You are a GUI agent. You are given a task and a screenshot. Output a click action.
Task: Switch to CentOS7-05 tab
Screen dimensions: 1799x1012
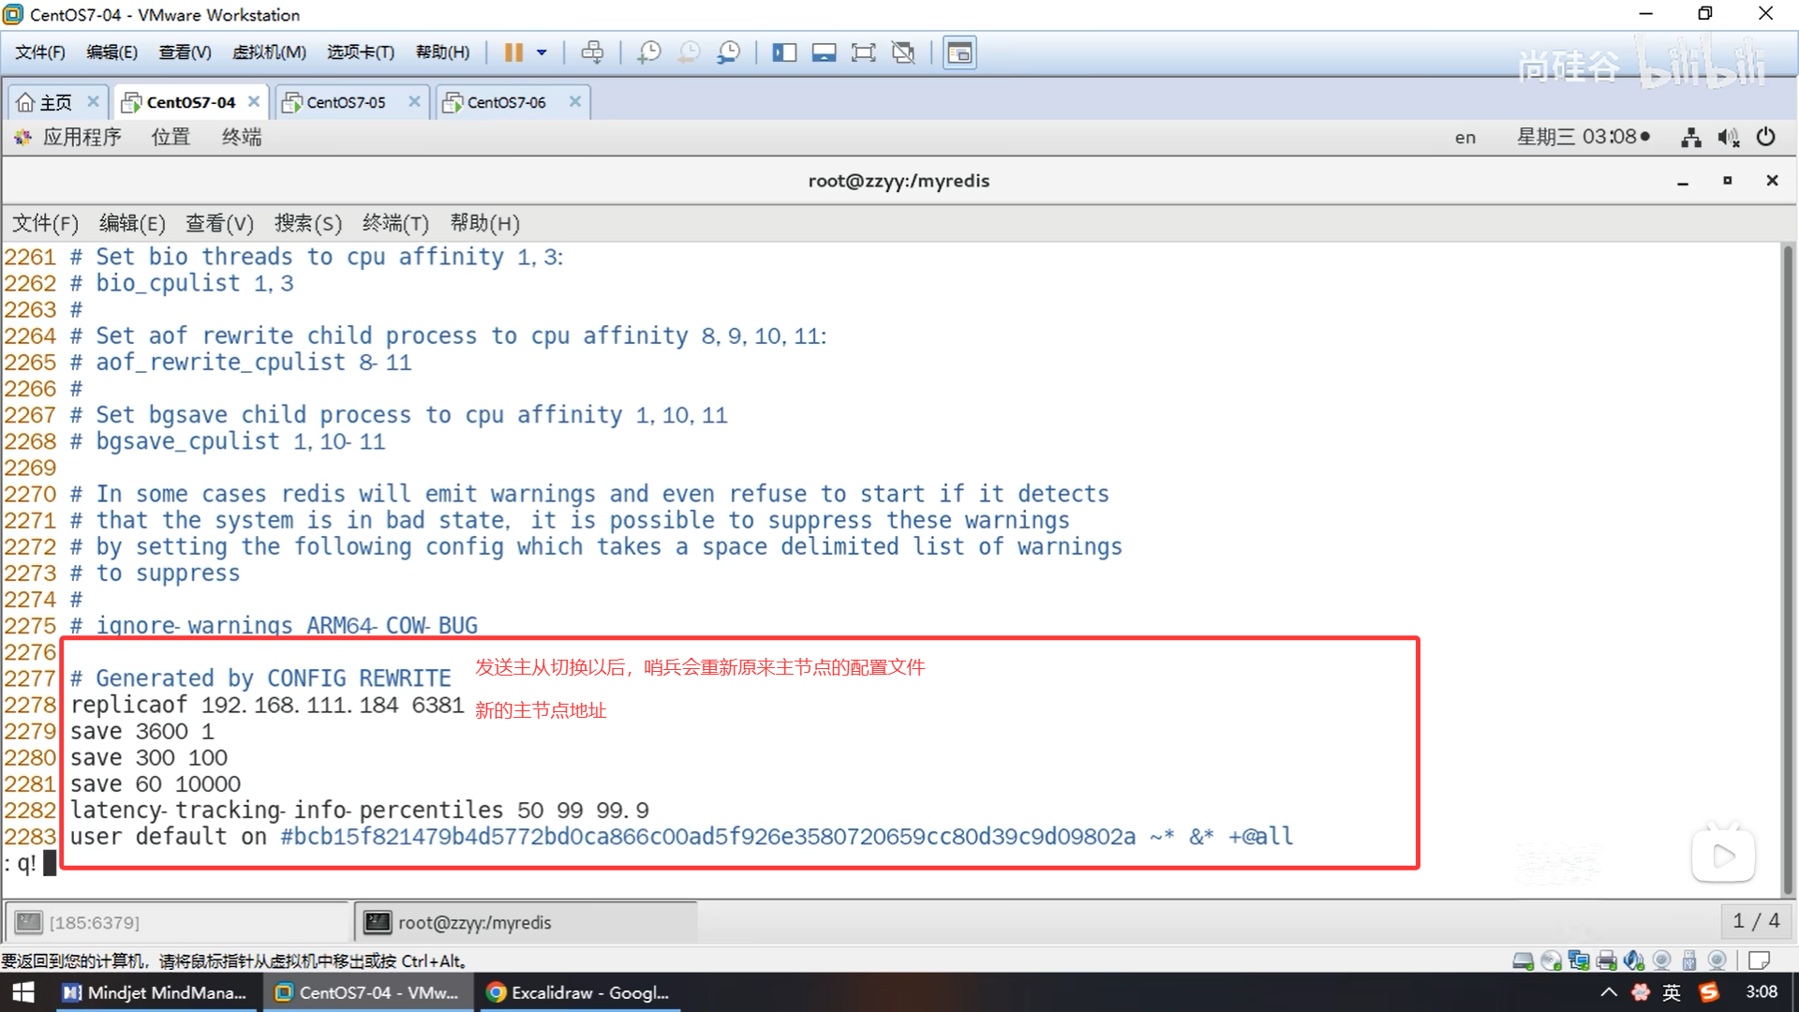[x=345, y=102]
